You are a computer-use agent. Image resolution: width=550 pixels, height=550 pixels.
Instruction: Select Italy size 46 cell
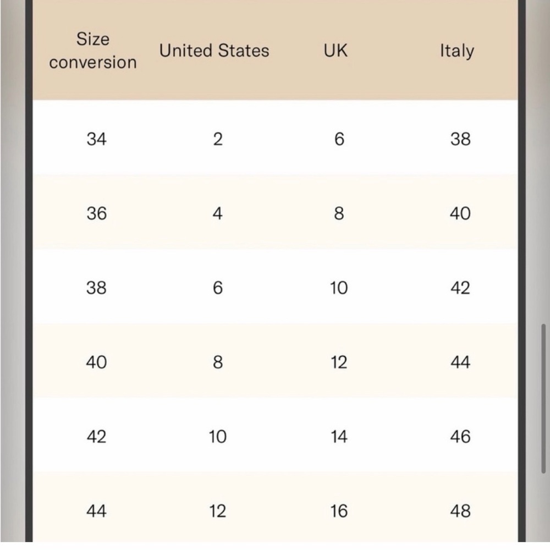[x=460, y=437]
